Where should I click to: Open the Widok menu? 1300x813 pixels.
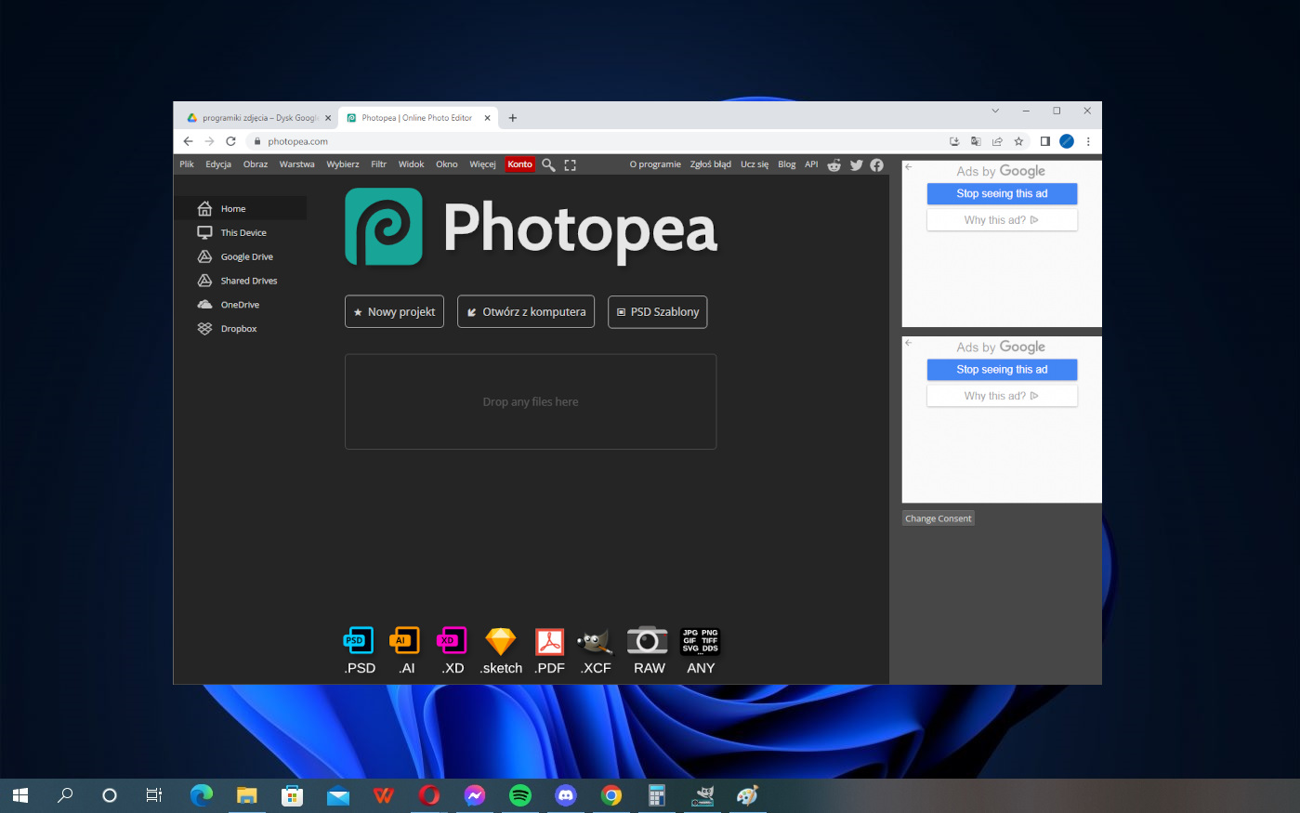pyautogui.click(x=412, y=164)
